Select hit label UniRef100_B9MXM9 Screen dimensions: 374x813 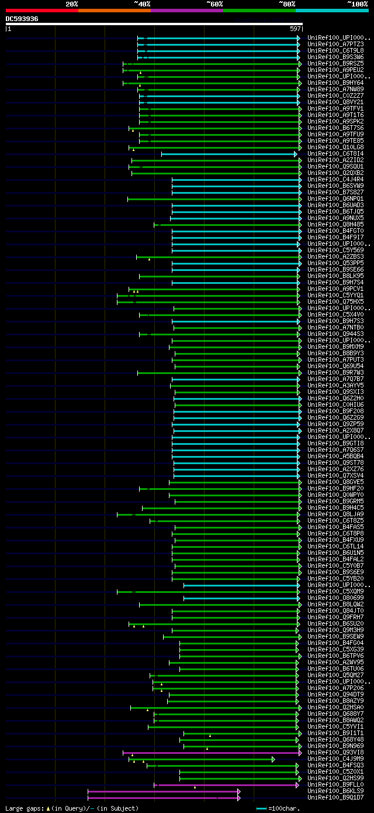(x=336, y=347)
